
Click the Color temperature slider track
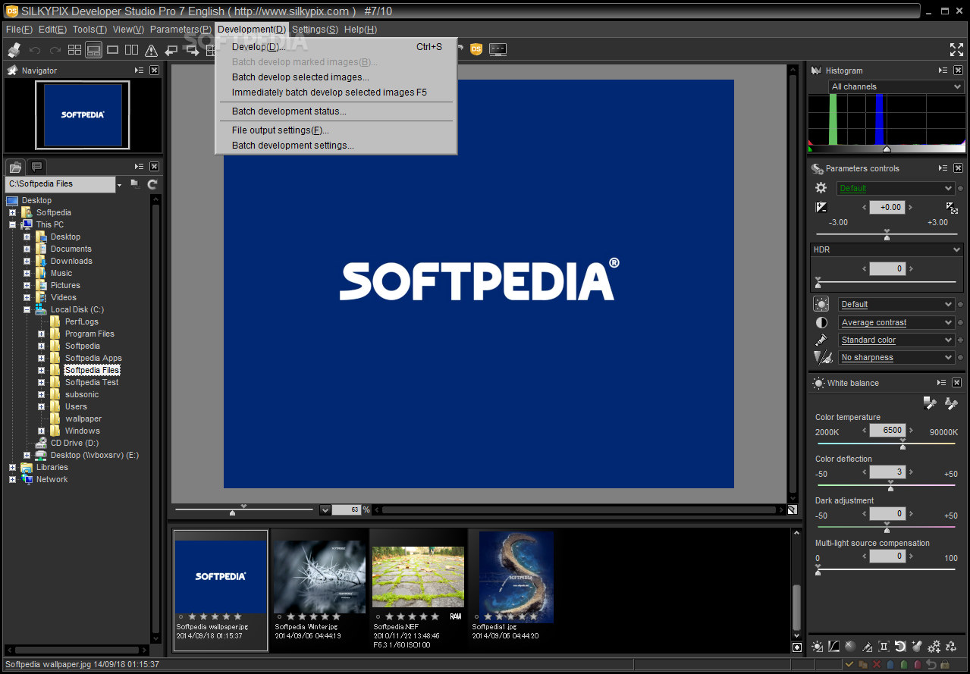point(886,444)
